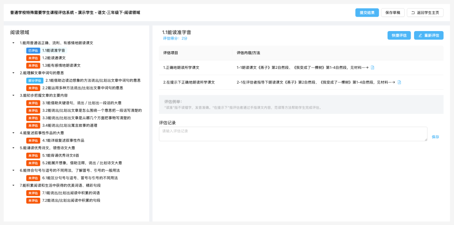Save the evaluation record via 保存 link

point(435,137)
